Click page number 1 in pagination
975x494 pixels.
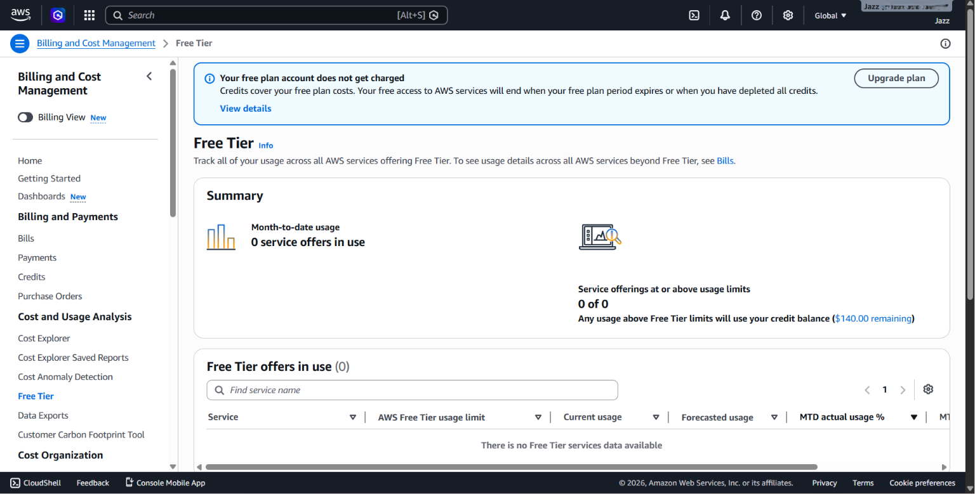coord(885,390)
